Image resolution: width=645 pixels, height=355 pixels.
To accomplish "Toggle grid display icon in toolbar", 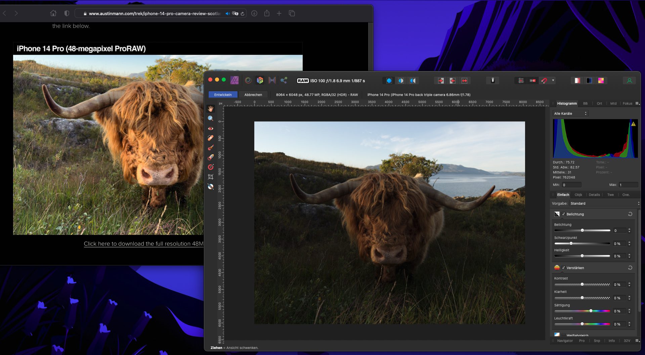I will [x=521, y=81].
